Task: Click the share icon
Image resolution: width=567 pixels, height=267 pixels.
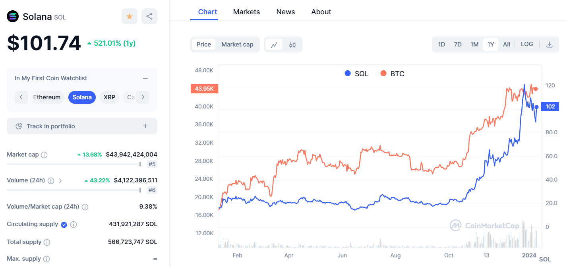Action: (149, 16)
